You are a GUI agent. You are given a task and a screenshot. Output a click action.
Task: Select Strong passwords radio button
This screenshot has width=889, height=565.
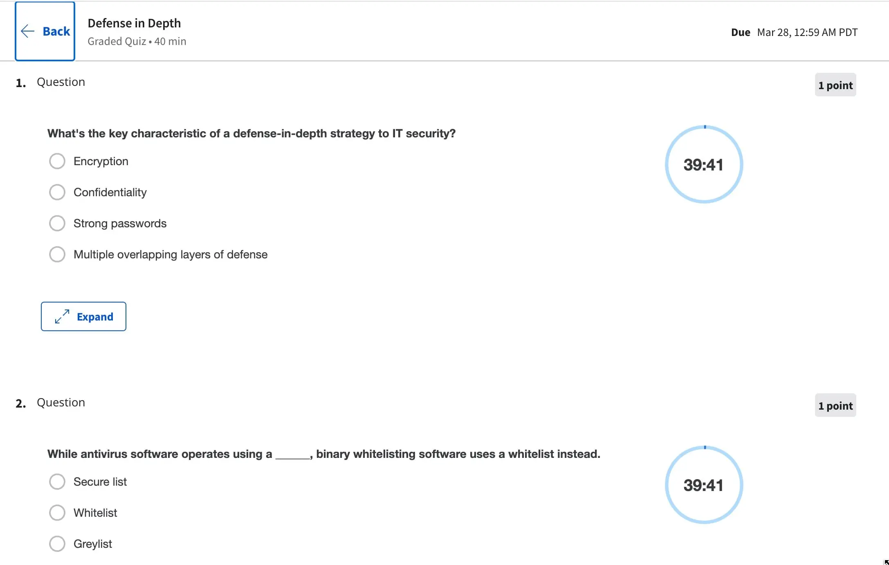[x=57, y=223]
